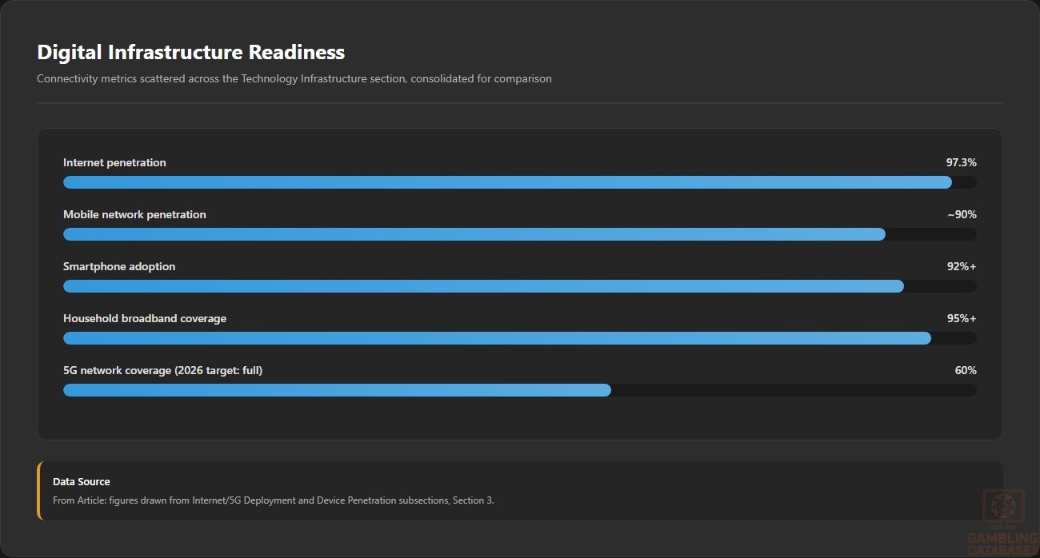This screenshot has height=558, width=1040.
Task: Click the Smartphone adoption label
Action: pyautogui.click(x=119, y=266)
